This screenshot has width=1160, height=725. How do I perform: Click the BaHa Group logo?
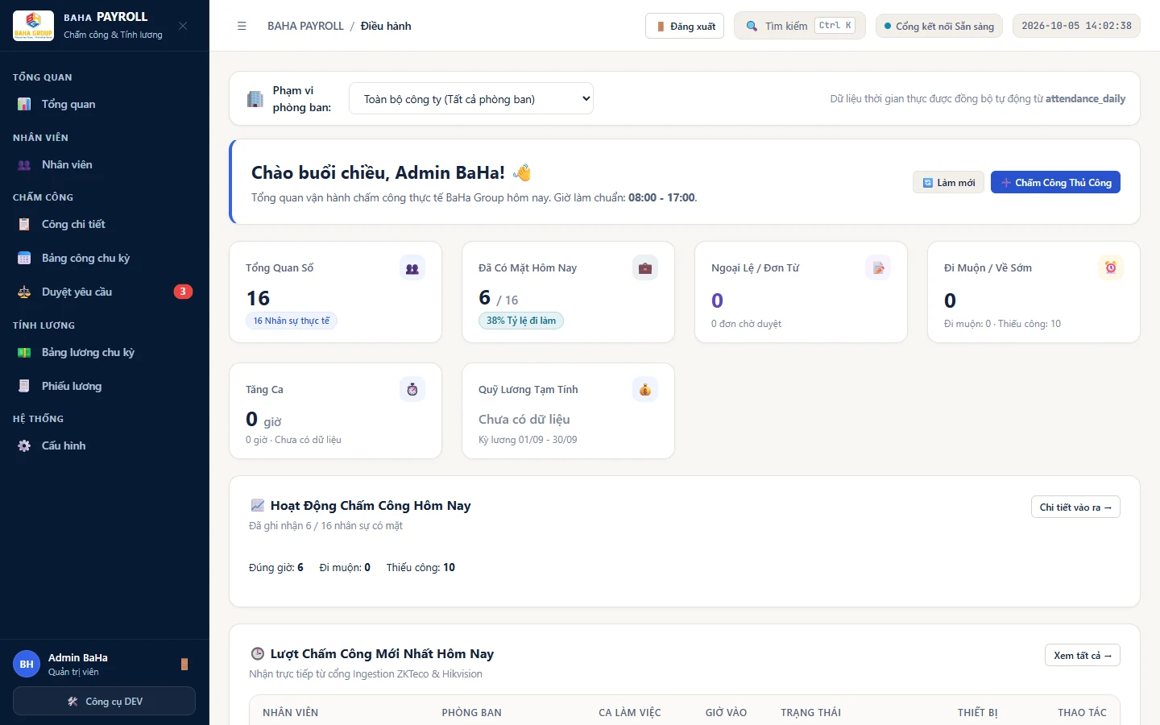tap(33, 26)
